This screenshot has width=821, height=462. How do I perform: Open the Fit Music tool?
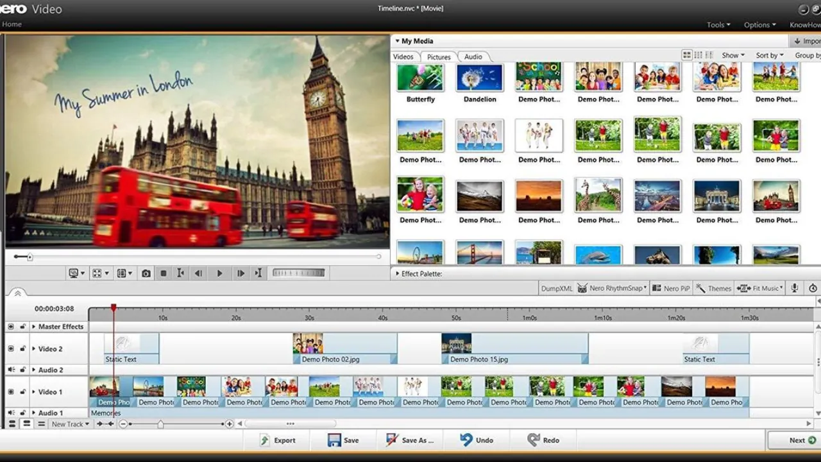coord(761,289)
